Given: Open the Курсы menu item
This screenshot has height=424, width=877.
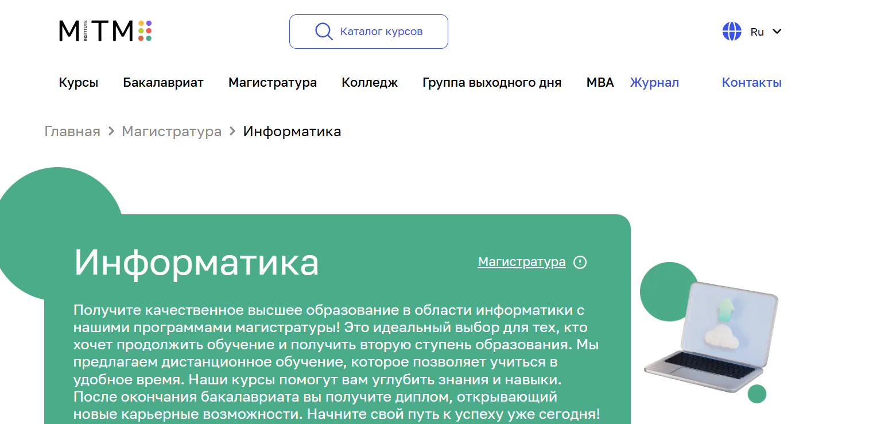Looking at the screenshot, I should click(x=79, y=83).
